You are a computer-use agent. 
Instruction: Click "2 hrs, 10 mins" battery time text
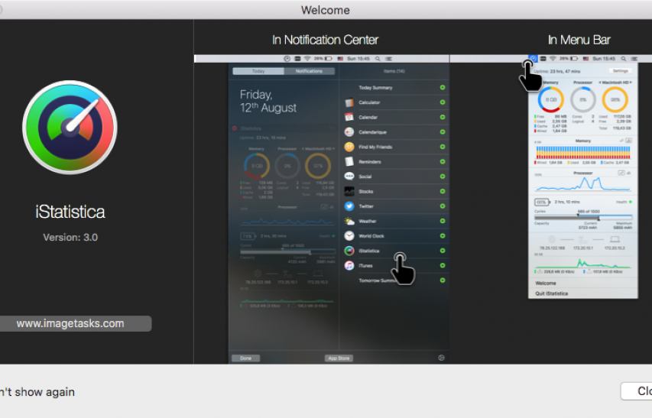click(566, 202)
